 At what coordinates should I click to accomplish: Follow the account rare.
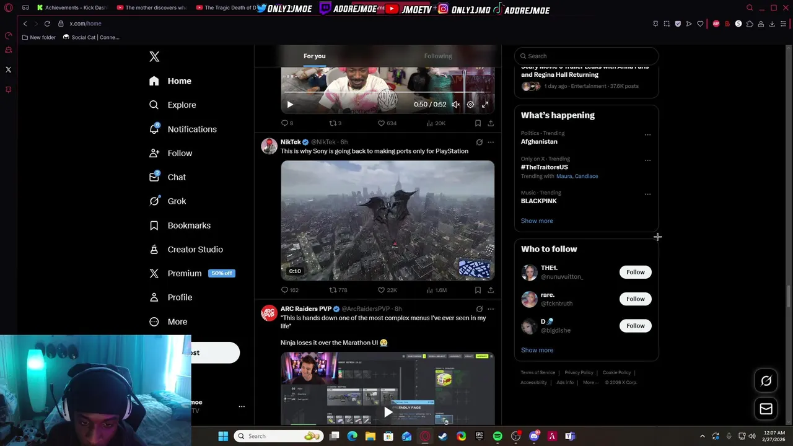[x=635, y=299]
